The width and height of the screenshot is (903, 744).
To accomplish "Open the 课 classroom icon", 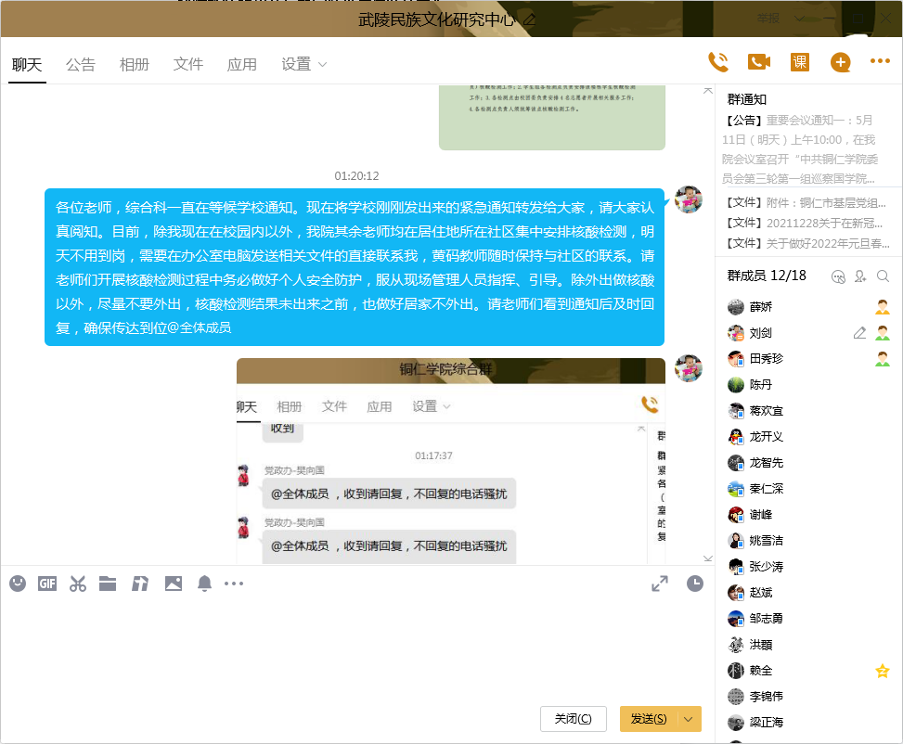I will (799, 62).
